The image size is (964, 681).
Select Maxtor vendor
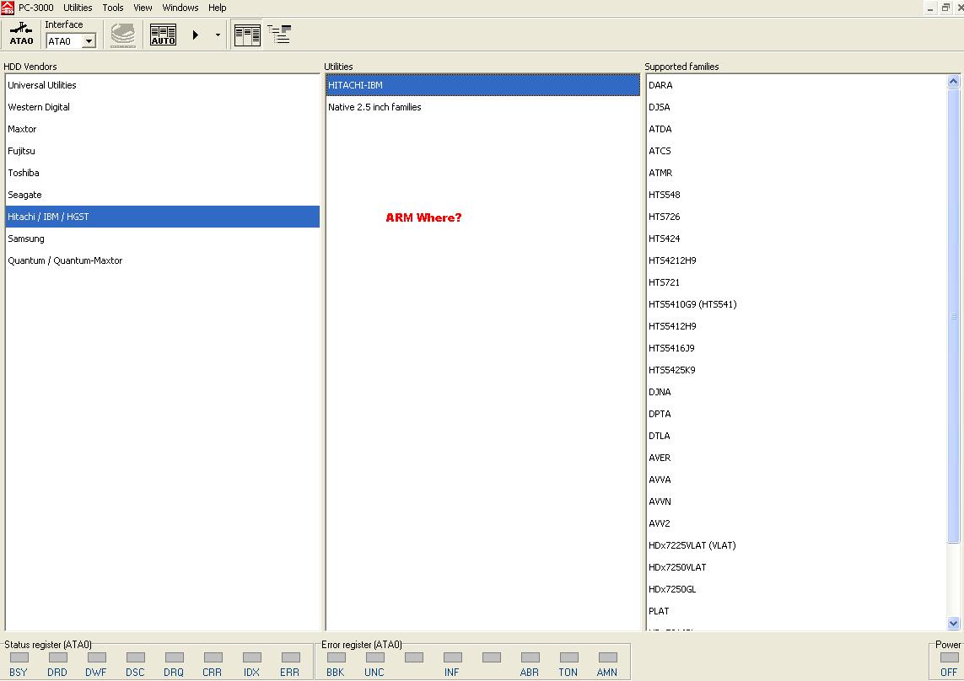coord(162,129)
